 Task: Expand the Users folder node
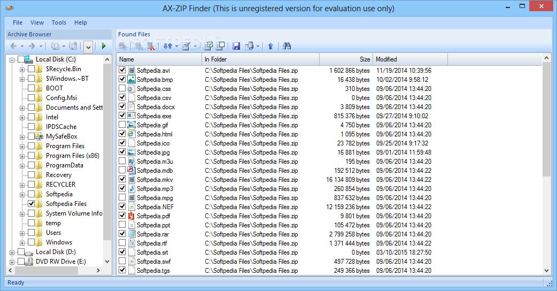pos(22,233)
